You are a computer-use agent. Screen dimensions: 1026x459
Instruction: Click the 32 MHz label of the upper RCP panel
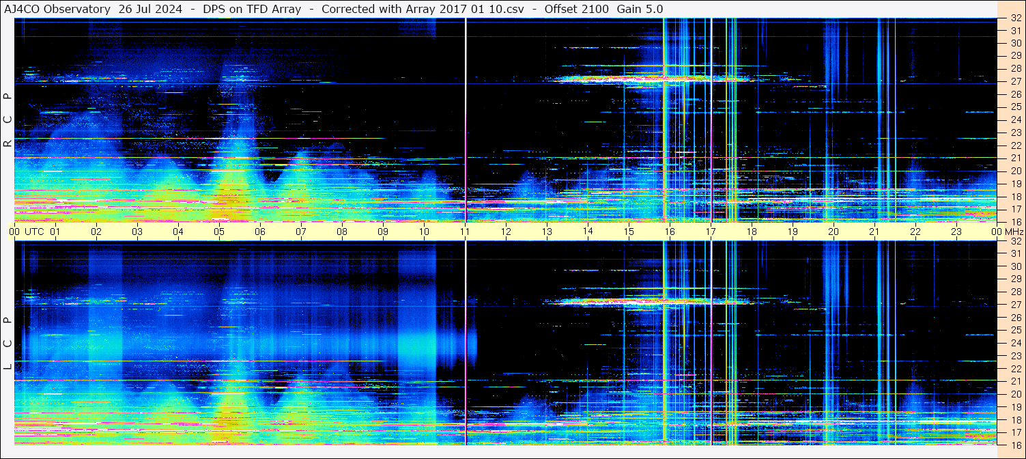point(1015,18)
